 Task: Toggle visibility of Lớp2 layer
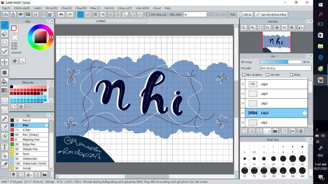(243, 113)
